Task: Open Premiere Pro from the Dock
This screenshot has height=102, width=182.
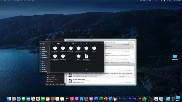Action: [x=130, y=99]
